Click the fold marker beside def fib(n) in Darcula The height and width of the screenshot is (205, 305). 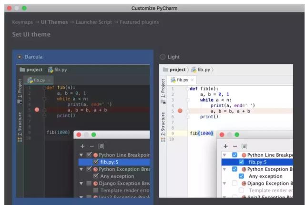point(44,88)
